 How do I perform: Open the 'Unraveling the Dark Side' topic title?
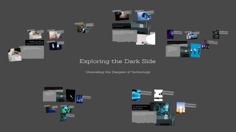click(x=141, y=107)
